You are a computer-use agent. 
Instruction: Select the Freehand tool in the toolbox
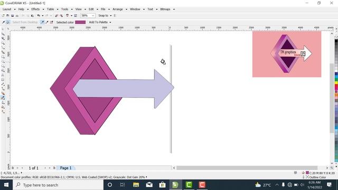pyautogui.click(x=3, y=47)
